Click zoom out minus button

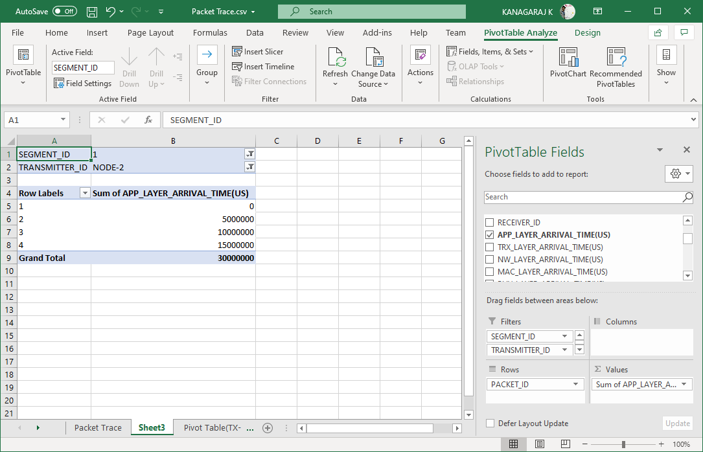coord(584,444)
